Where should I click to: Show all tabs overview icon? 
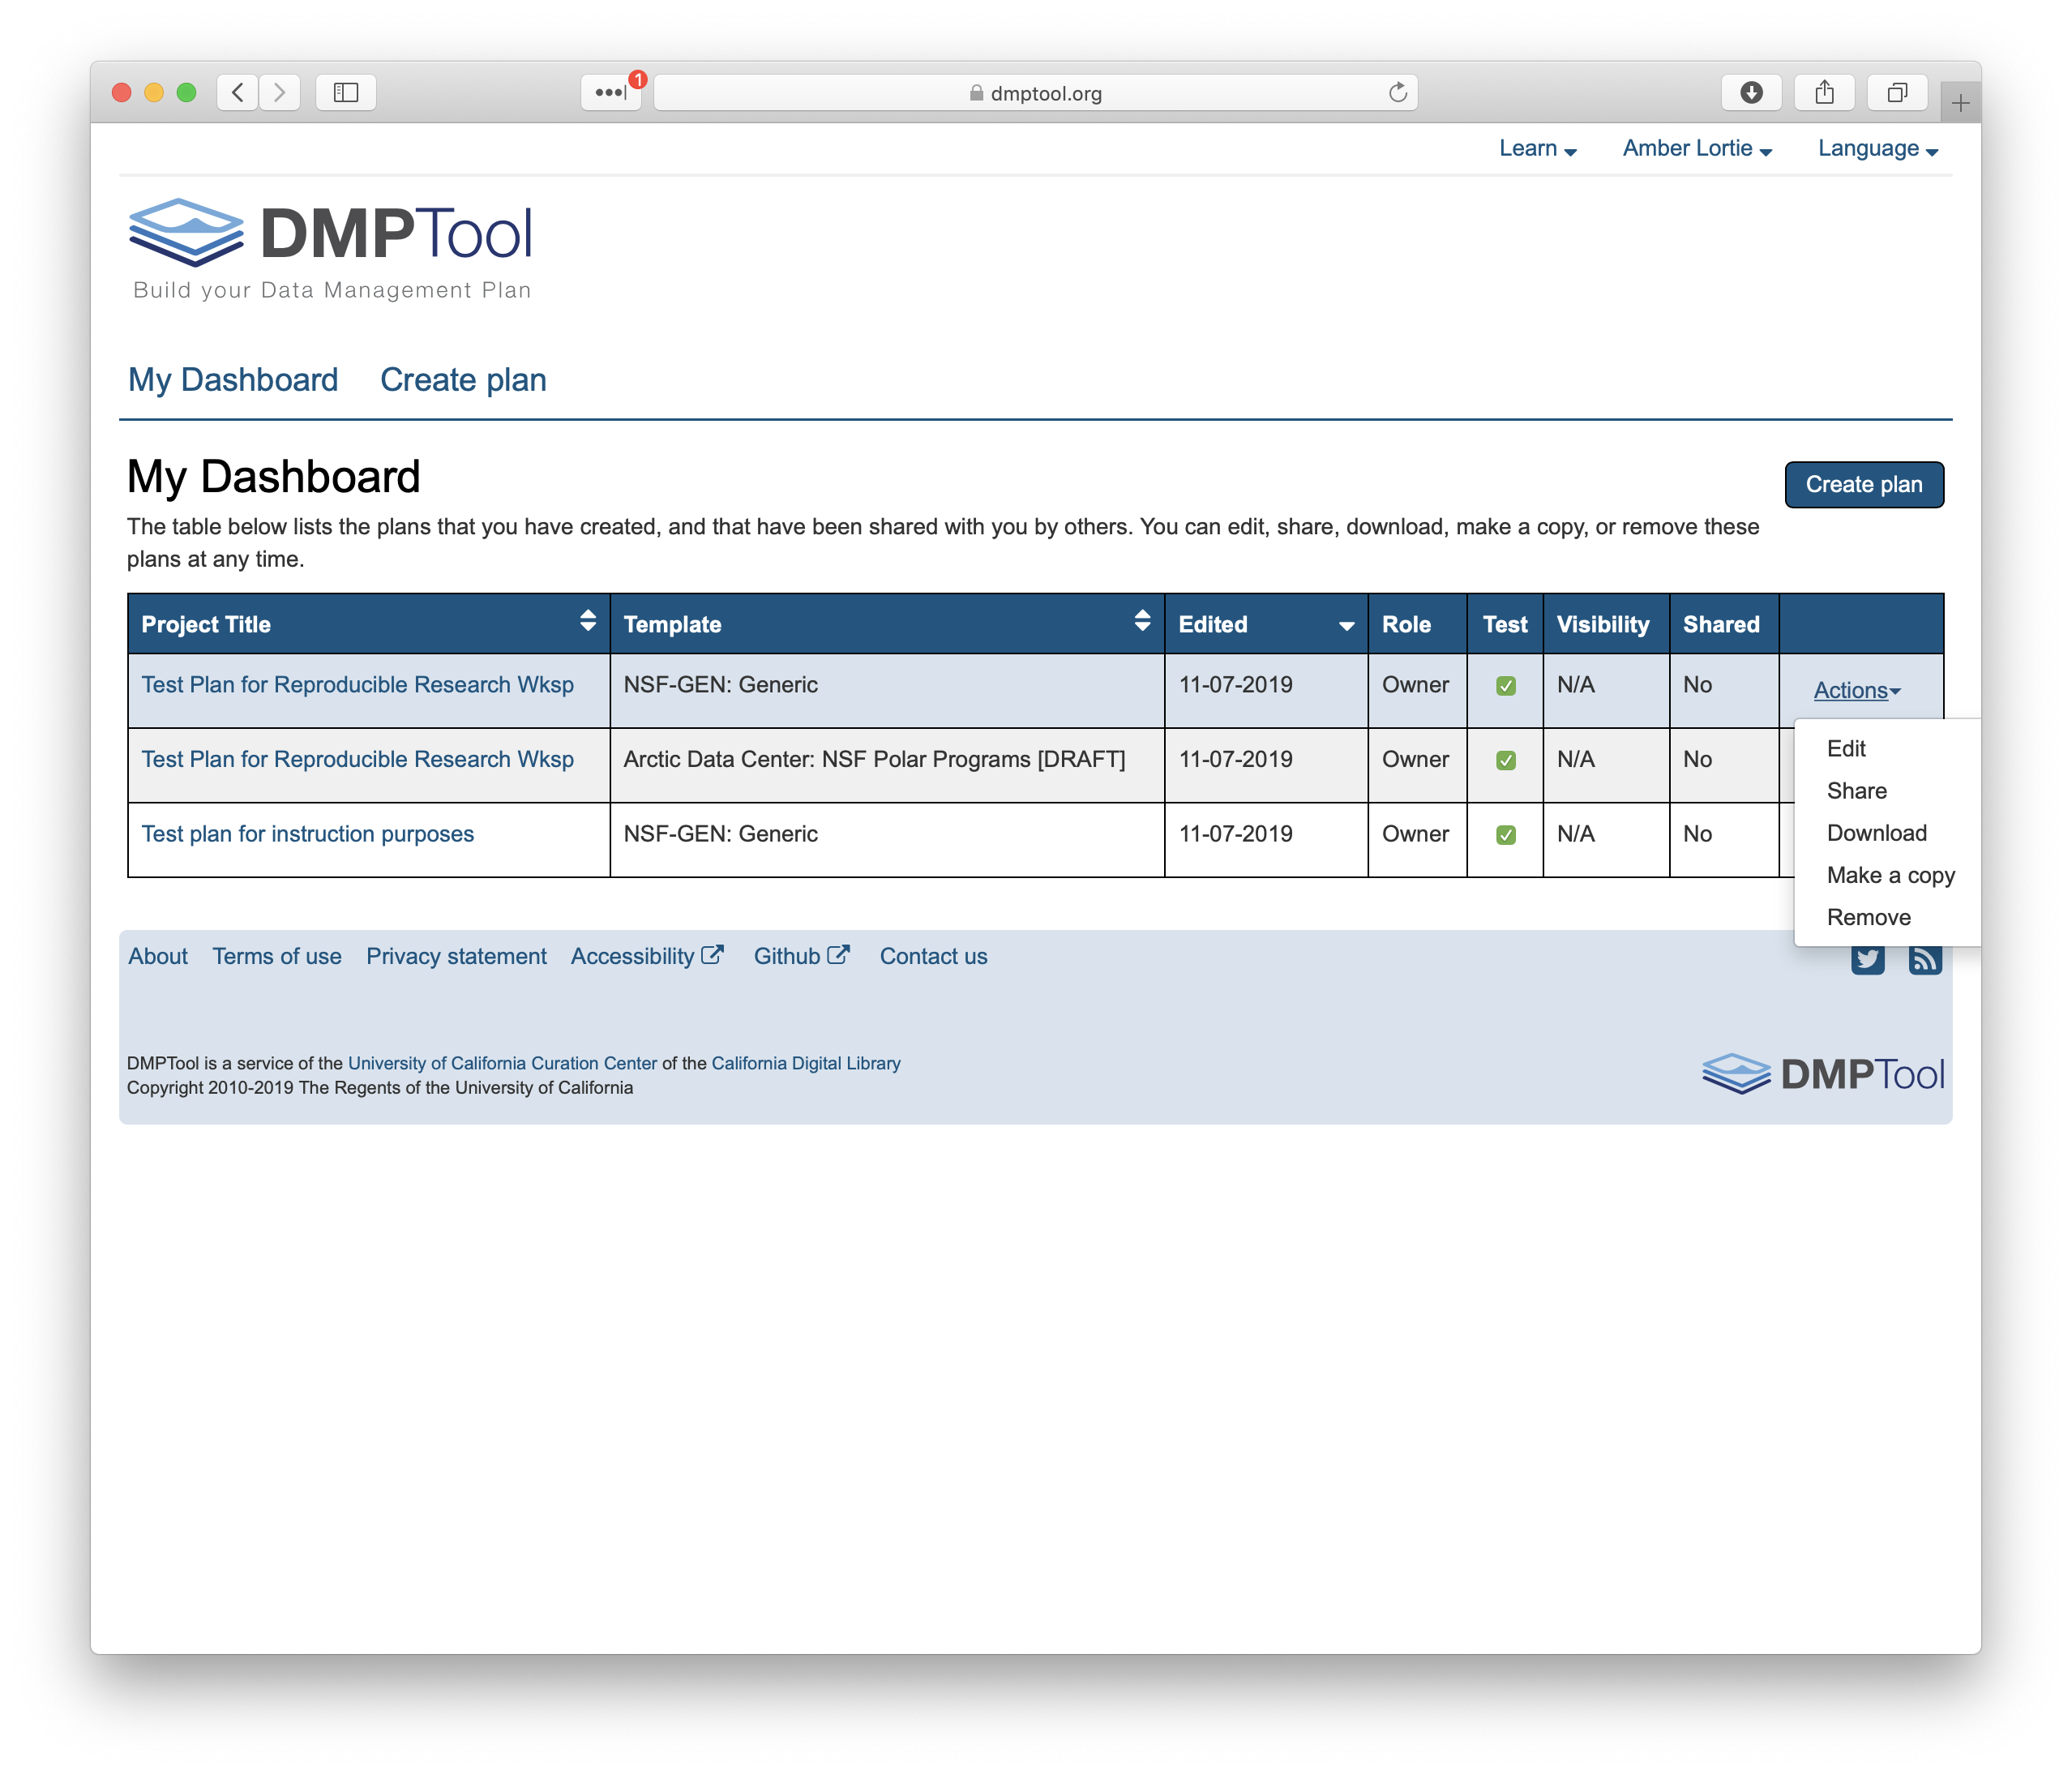(1897, 92)
